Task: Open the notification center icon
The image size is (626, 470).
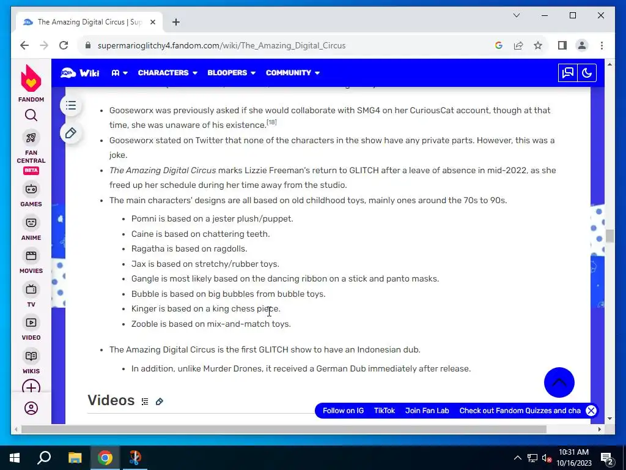Action: tap(606, 458)
